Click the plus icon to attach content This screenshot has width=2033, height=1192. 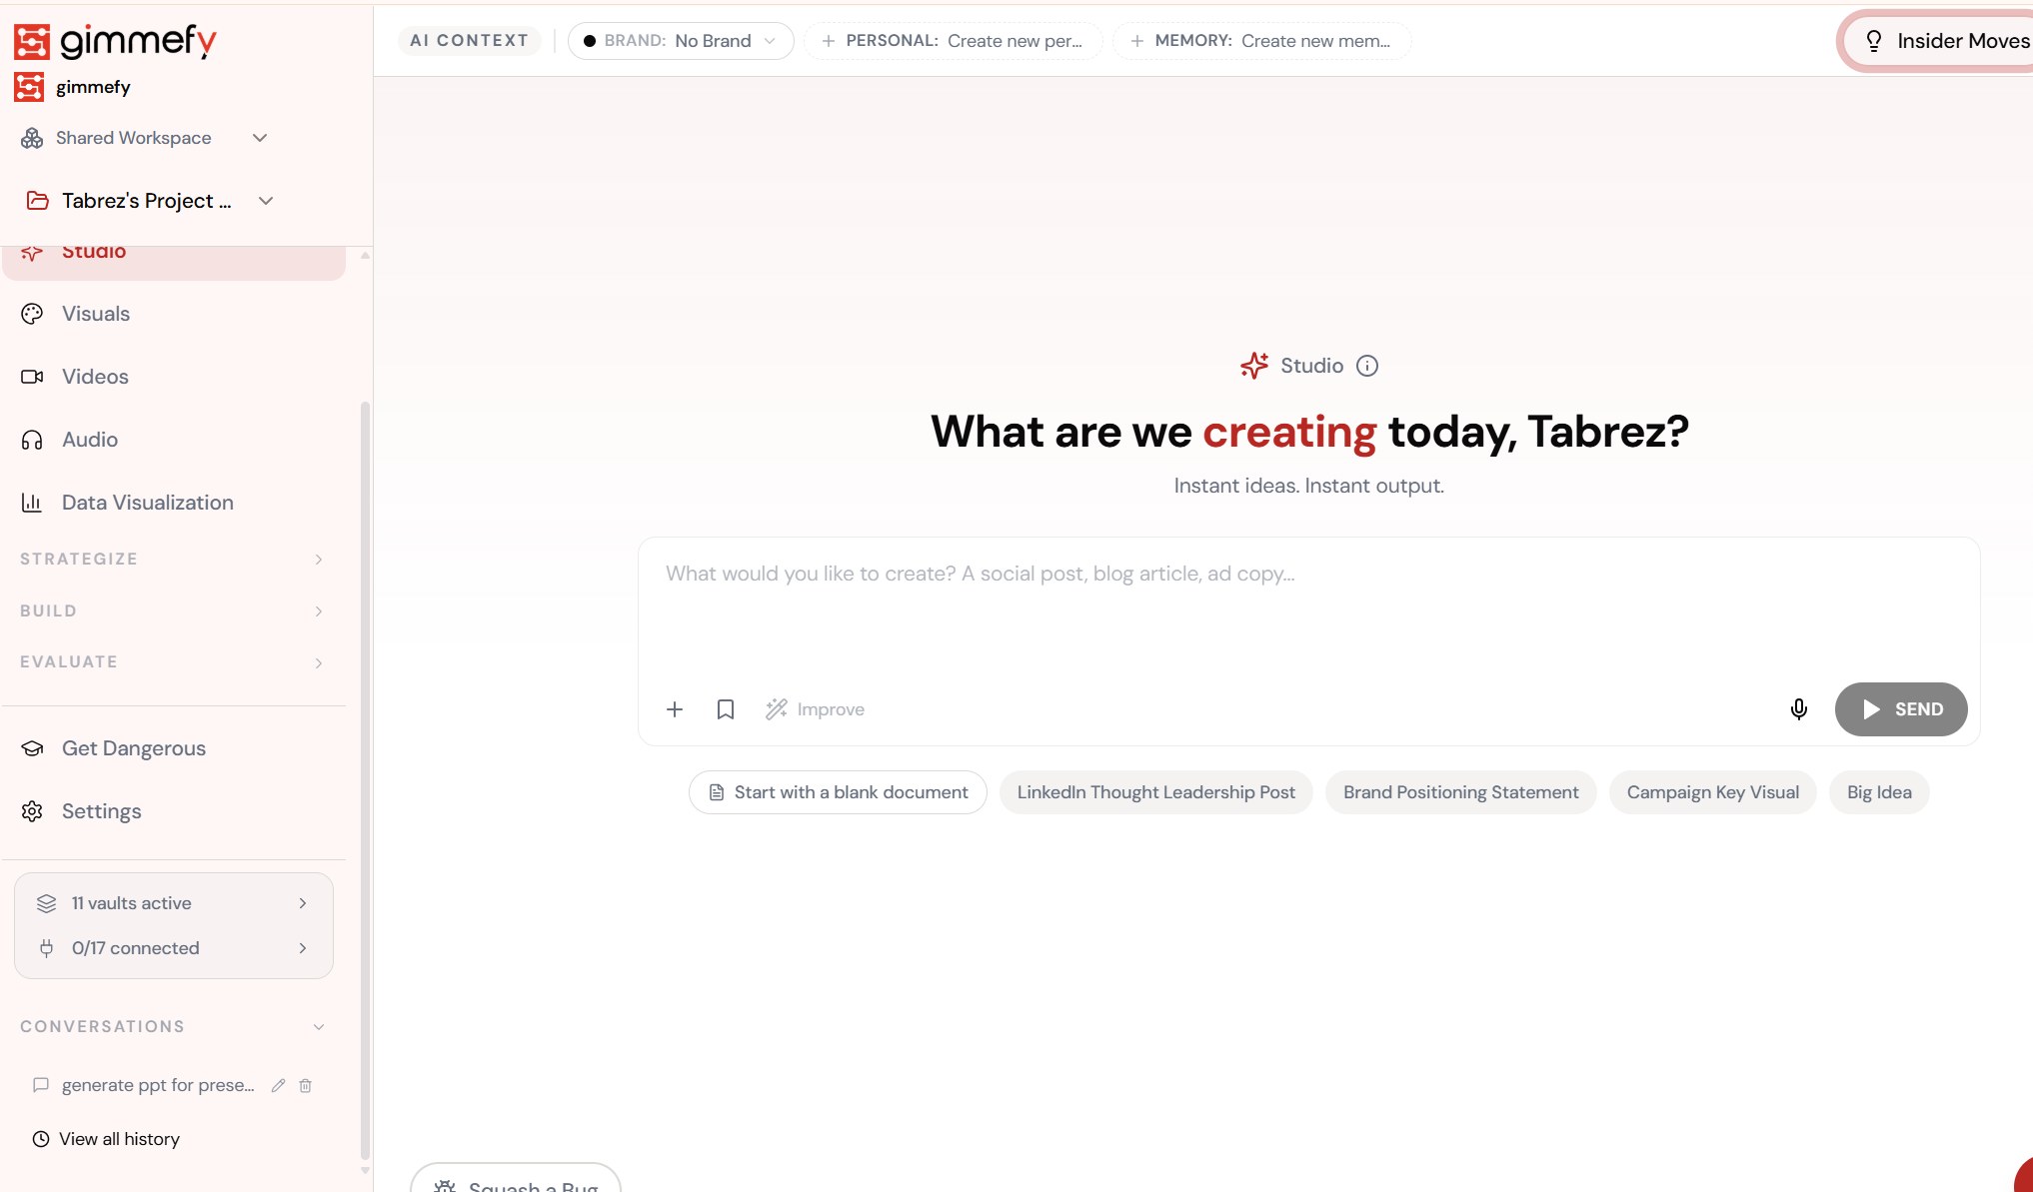pos(675,709)
